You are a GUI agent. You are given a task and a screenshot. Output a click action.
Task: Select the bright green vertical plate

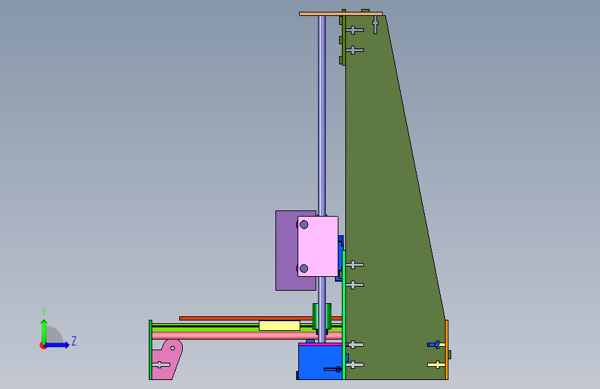[344, 315]
